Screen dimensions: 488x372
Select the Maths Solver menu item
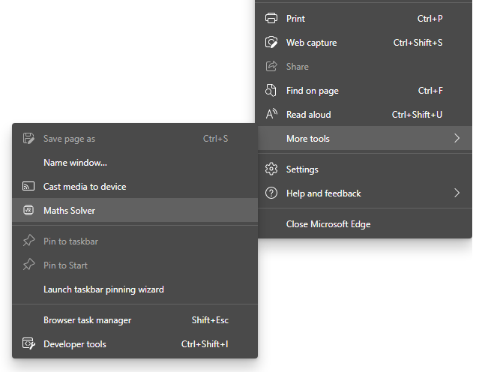click(70, 211)
